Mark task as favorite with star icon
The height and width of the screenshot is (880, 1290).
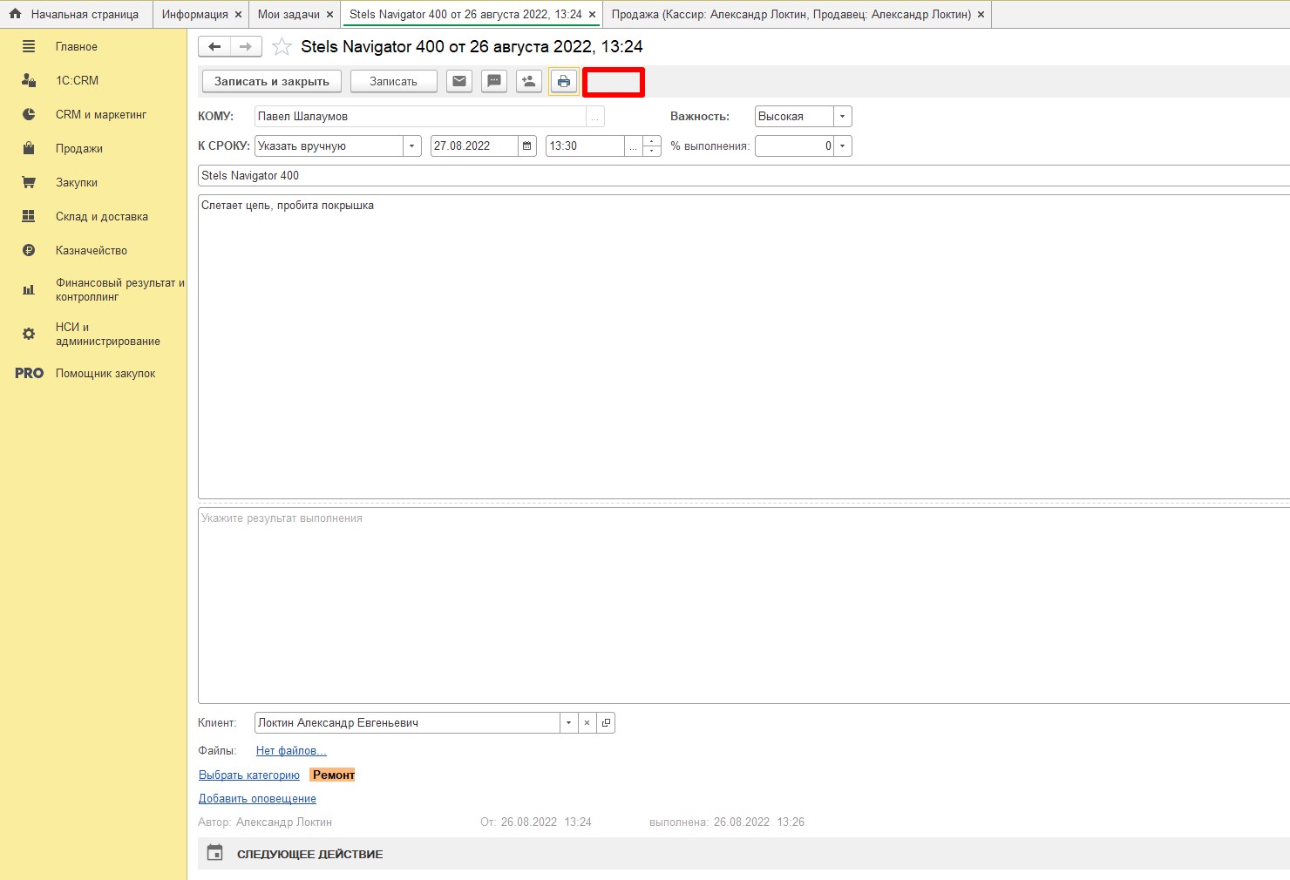coord(282,47)
